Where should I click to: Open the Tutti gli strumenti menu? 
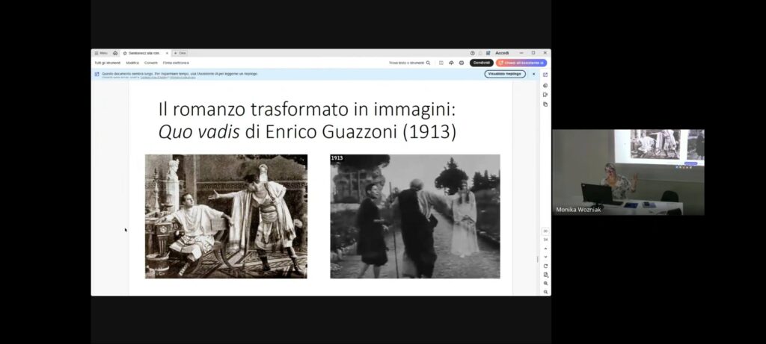tap(107, 63)
